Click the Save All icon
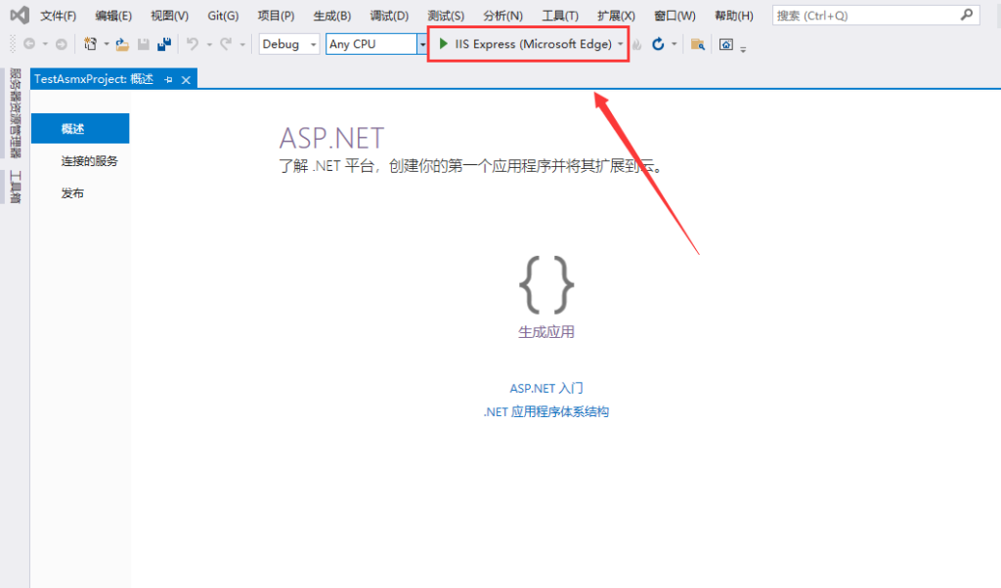Screen dimensions: 1001x588 pos(164,44)
